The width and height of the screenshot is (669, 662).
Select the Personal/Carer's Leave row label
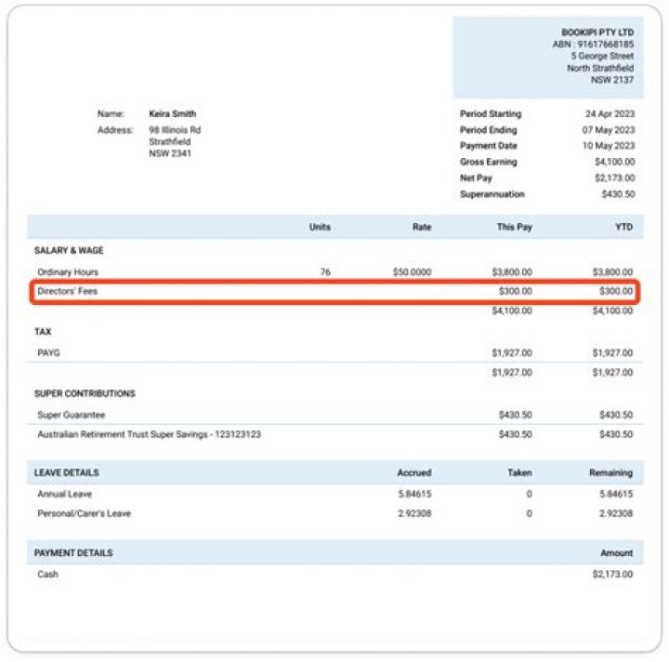(84, 513)
